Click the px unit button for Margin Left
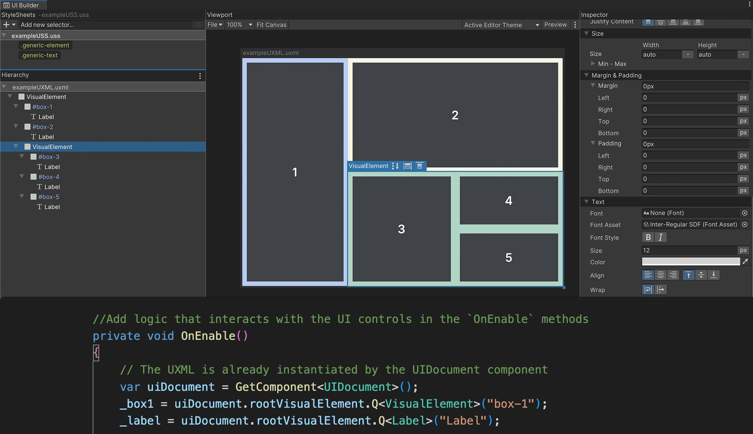The width and height of the screenshot is (753, 434). [x=743, y=98]
